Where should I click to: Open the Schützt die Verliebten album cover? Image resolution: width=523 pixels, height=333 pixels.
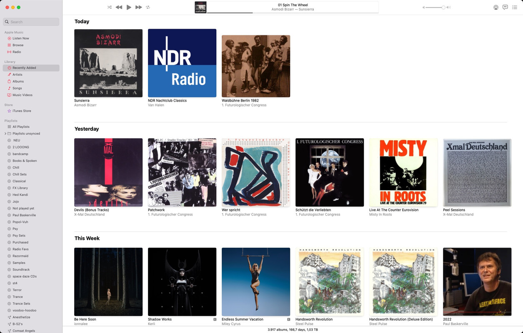click(x=330, y=172)
